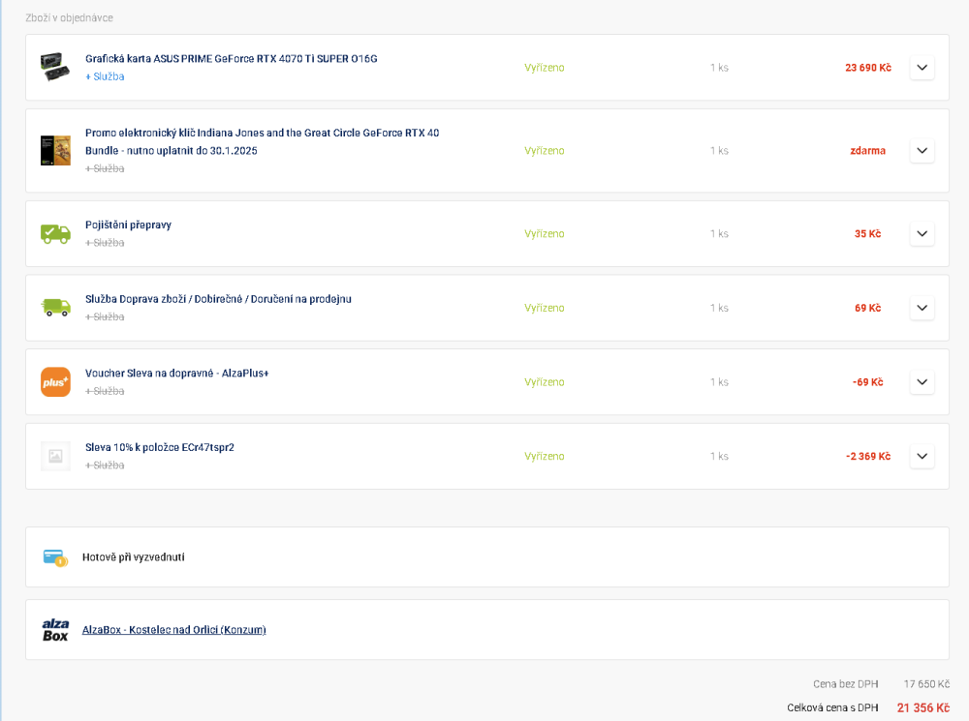Image resolution: width=969 pixels, height=721 pixels.
Task: Click the cash payment icon for Hotově při vyzvednutí
Action: [x=55, y=557]
